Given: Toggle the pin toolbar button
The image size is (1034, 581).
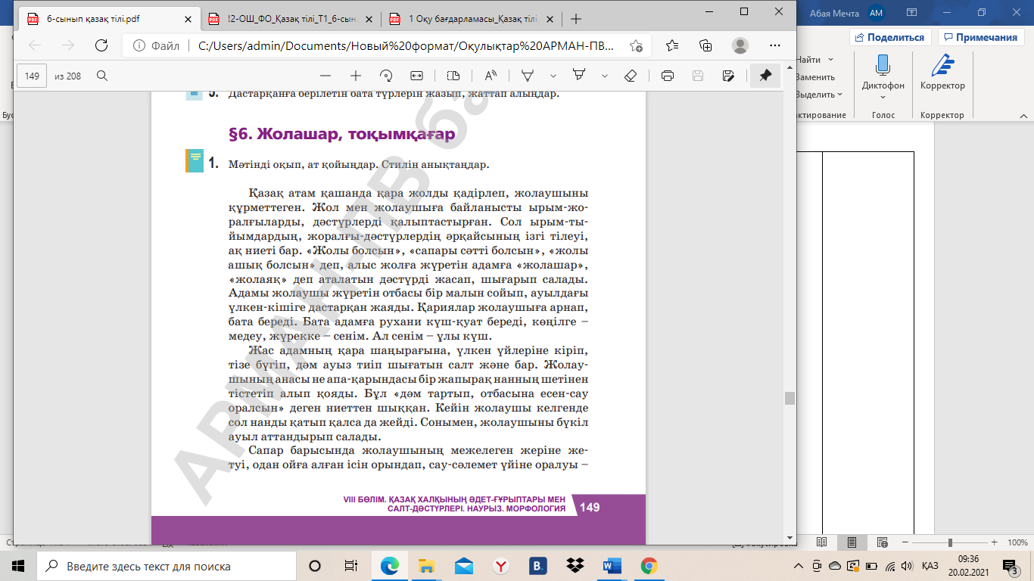Looking at the screenshot, I should coord(765,76).
